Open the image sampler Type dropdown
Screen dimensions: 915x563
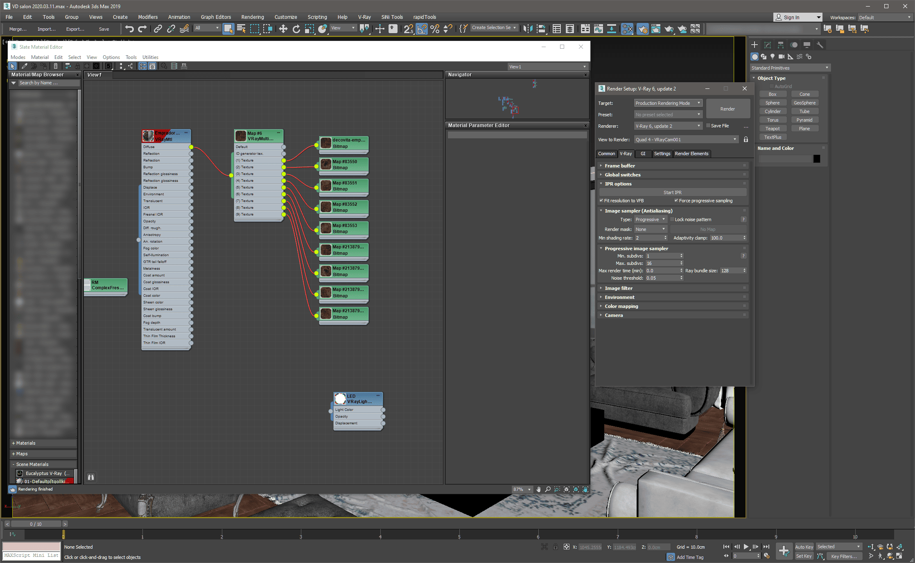click(x=651, y=219)
